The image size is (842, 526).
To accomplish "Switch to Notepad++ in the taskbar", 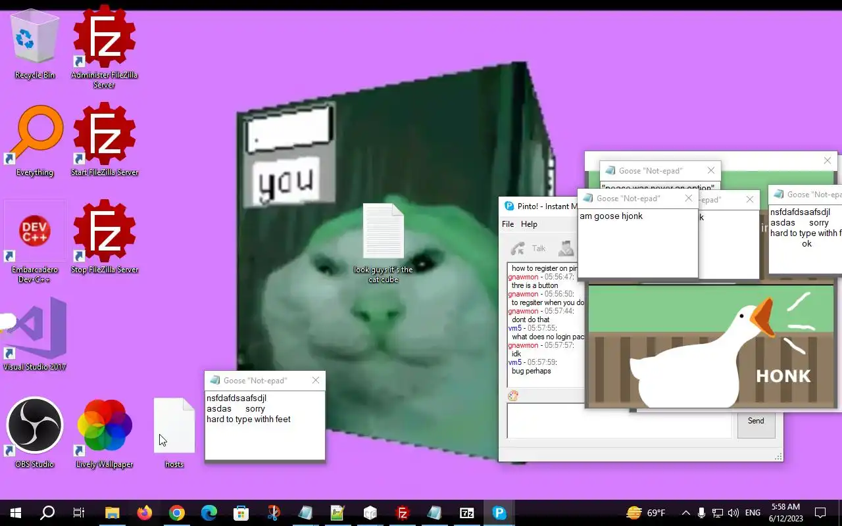I will click(337, 513).
